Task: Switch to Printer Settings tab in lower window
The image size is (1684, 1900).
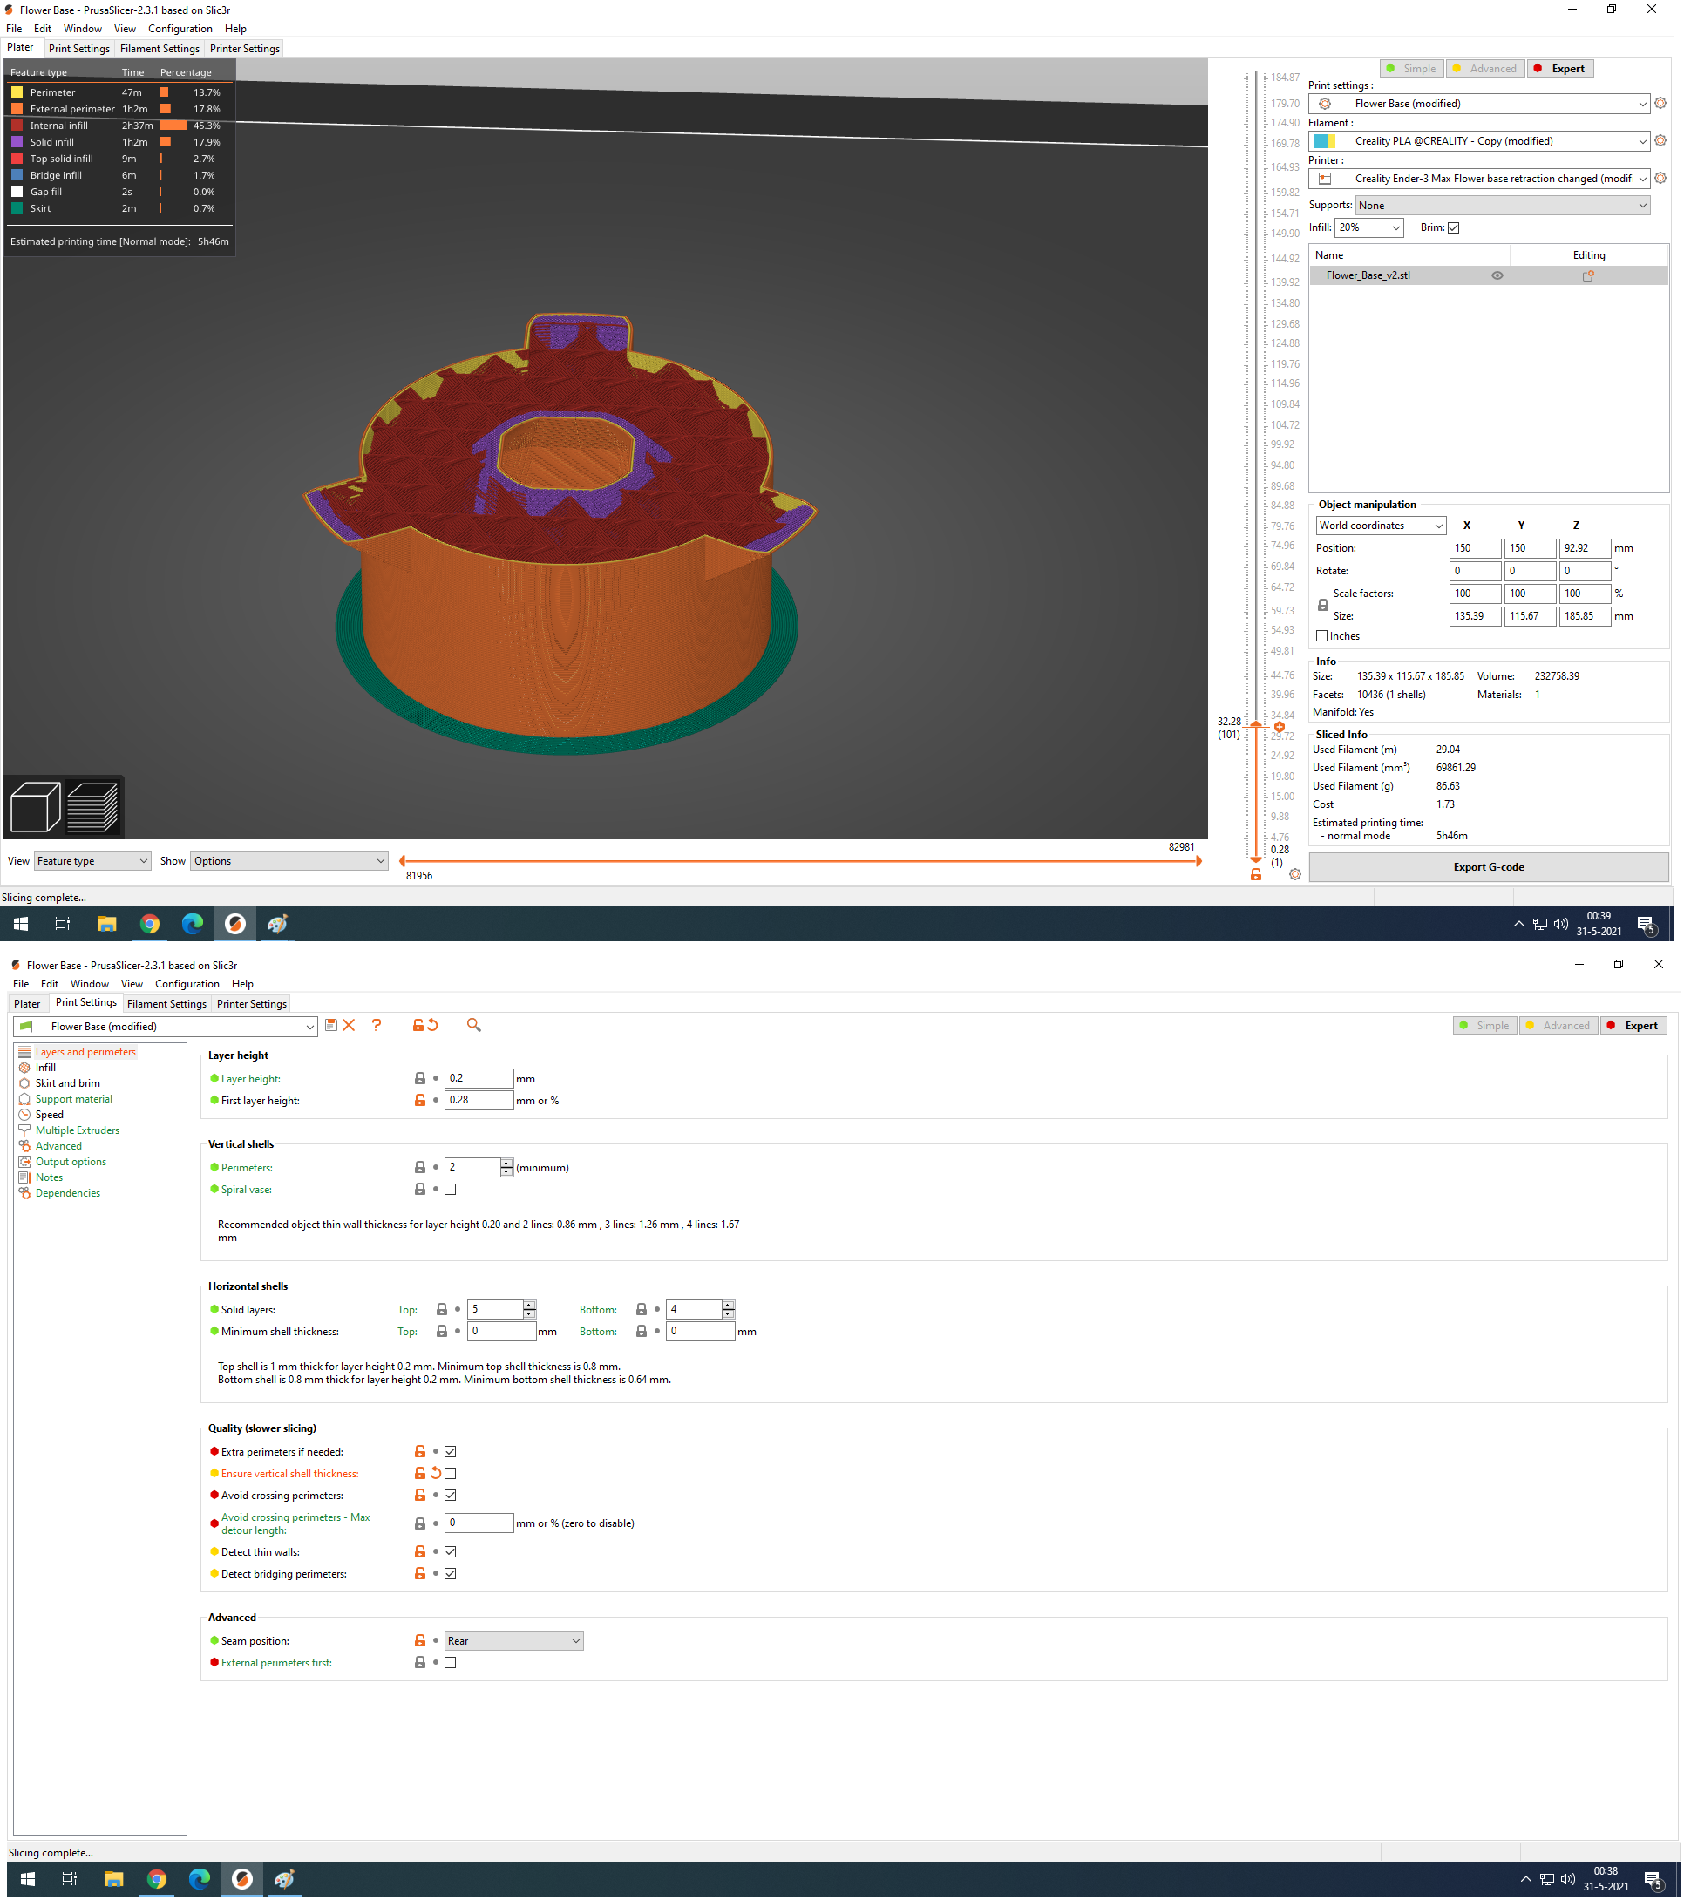Action: tap(251, 1003)
